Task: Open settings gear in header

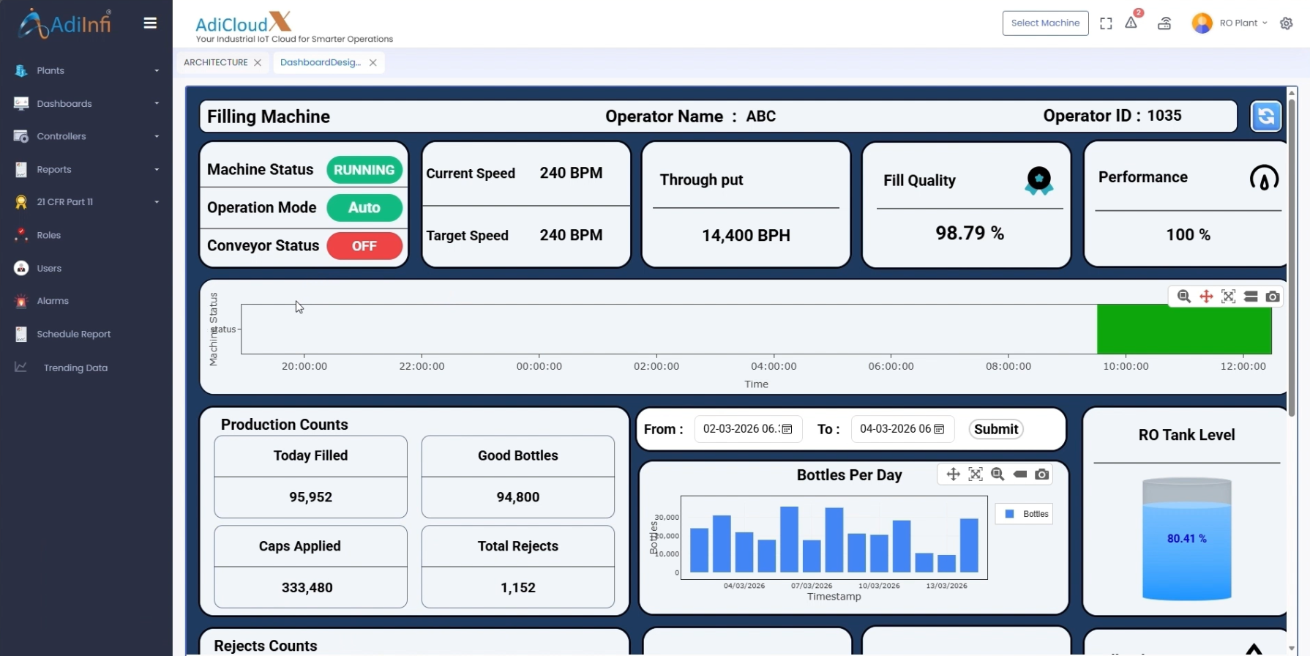Action: [1286, 23]
